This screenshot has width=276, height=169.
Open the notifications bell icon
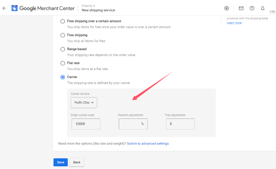coord(263,8)
